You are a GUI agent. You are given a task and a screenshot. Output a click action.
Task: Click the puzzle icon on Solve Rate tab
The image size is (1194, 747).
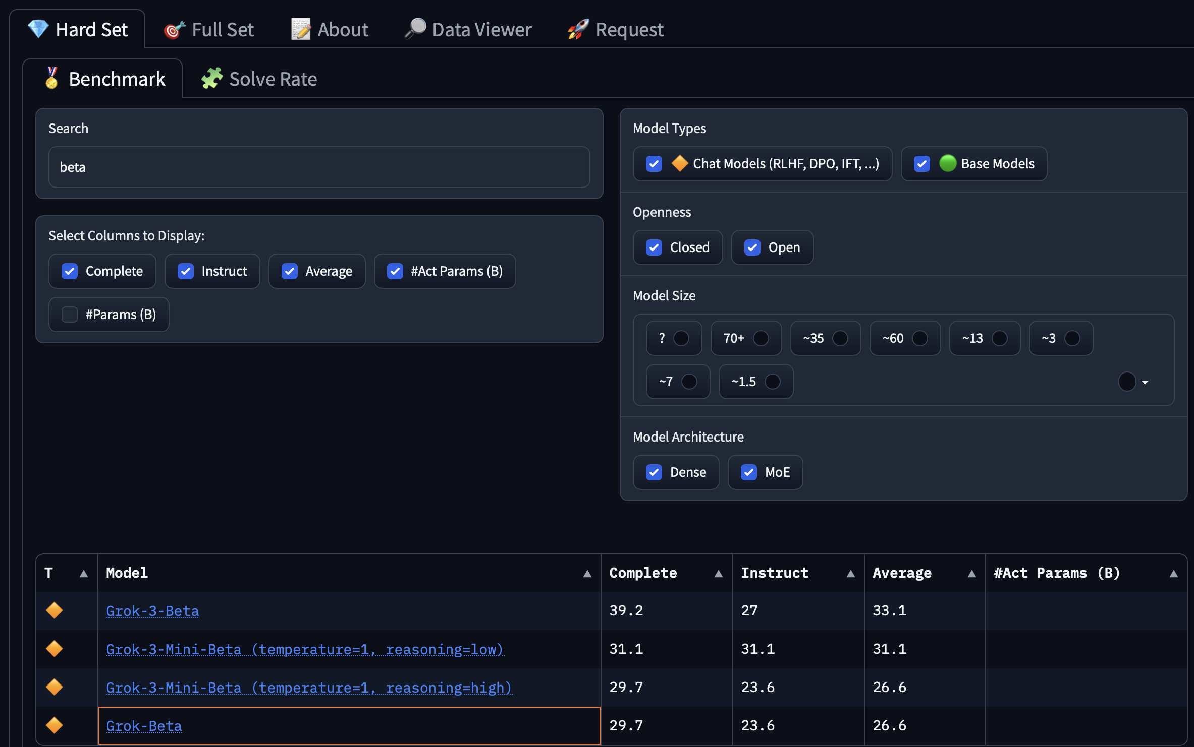pyautogui.click(x=212, y=78)
